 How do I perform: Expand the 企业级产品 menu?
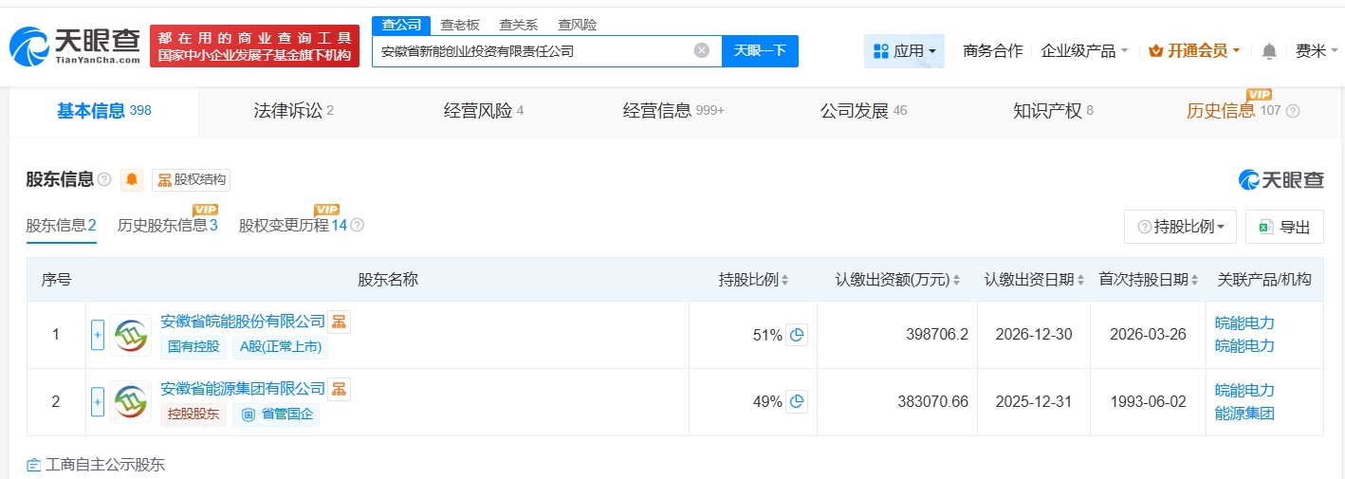pyautogui.click(x=1084, y=51)
